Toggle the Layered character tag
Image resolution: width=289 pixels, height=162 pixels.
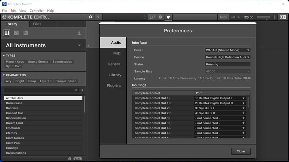click(x=46, y=81)
